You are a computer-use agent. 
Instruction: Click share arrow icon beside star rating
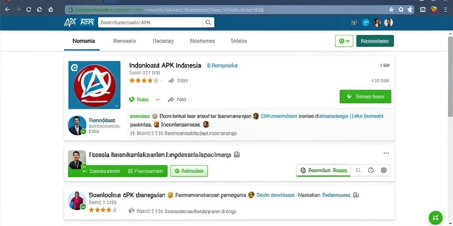(171, 81)
